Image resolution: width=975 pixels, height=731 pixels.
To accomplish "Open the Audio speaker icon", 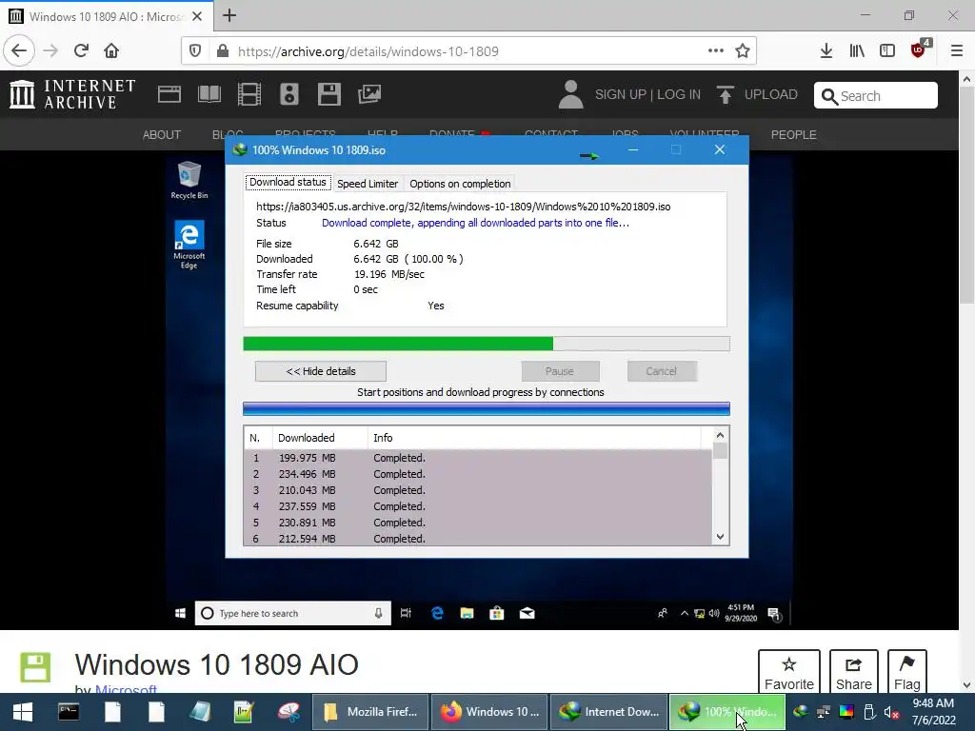I will [x=289, y=94].
